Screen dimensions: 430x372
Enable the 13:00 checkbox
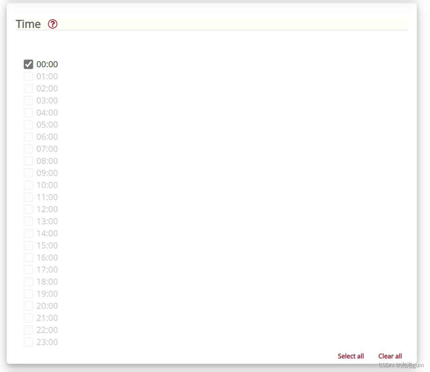tap(29, 221)
